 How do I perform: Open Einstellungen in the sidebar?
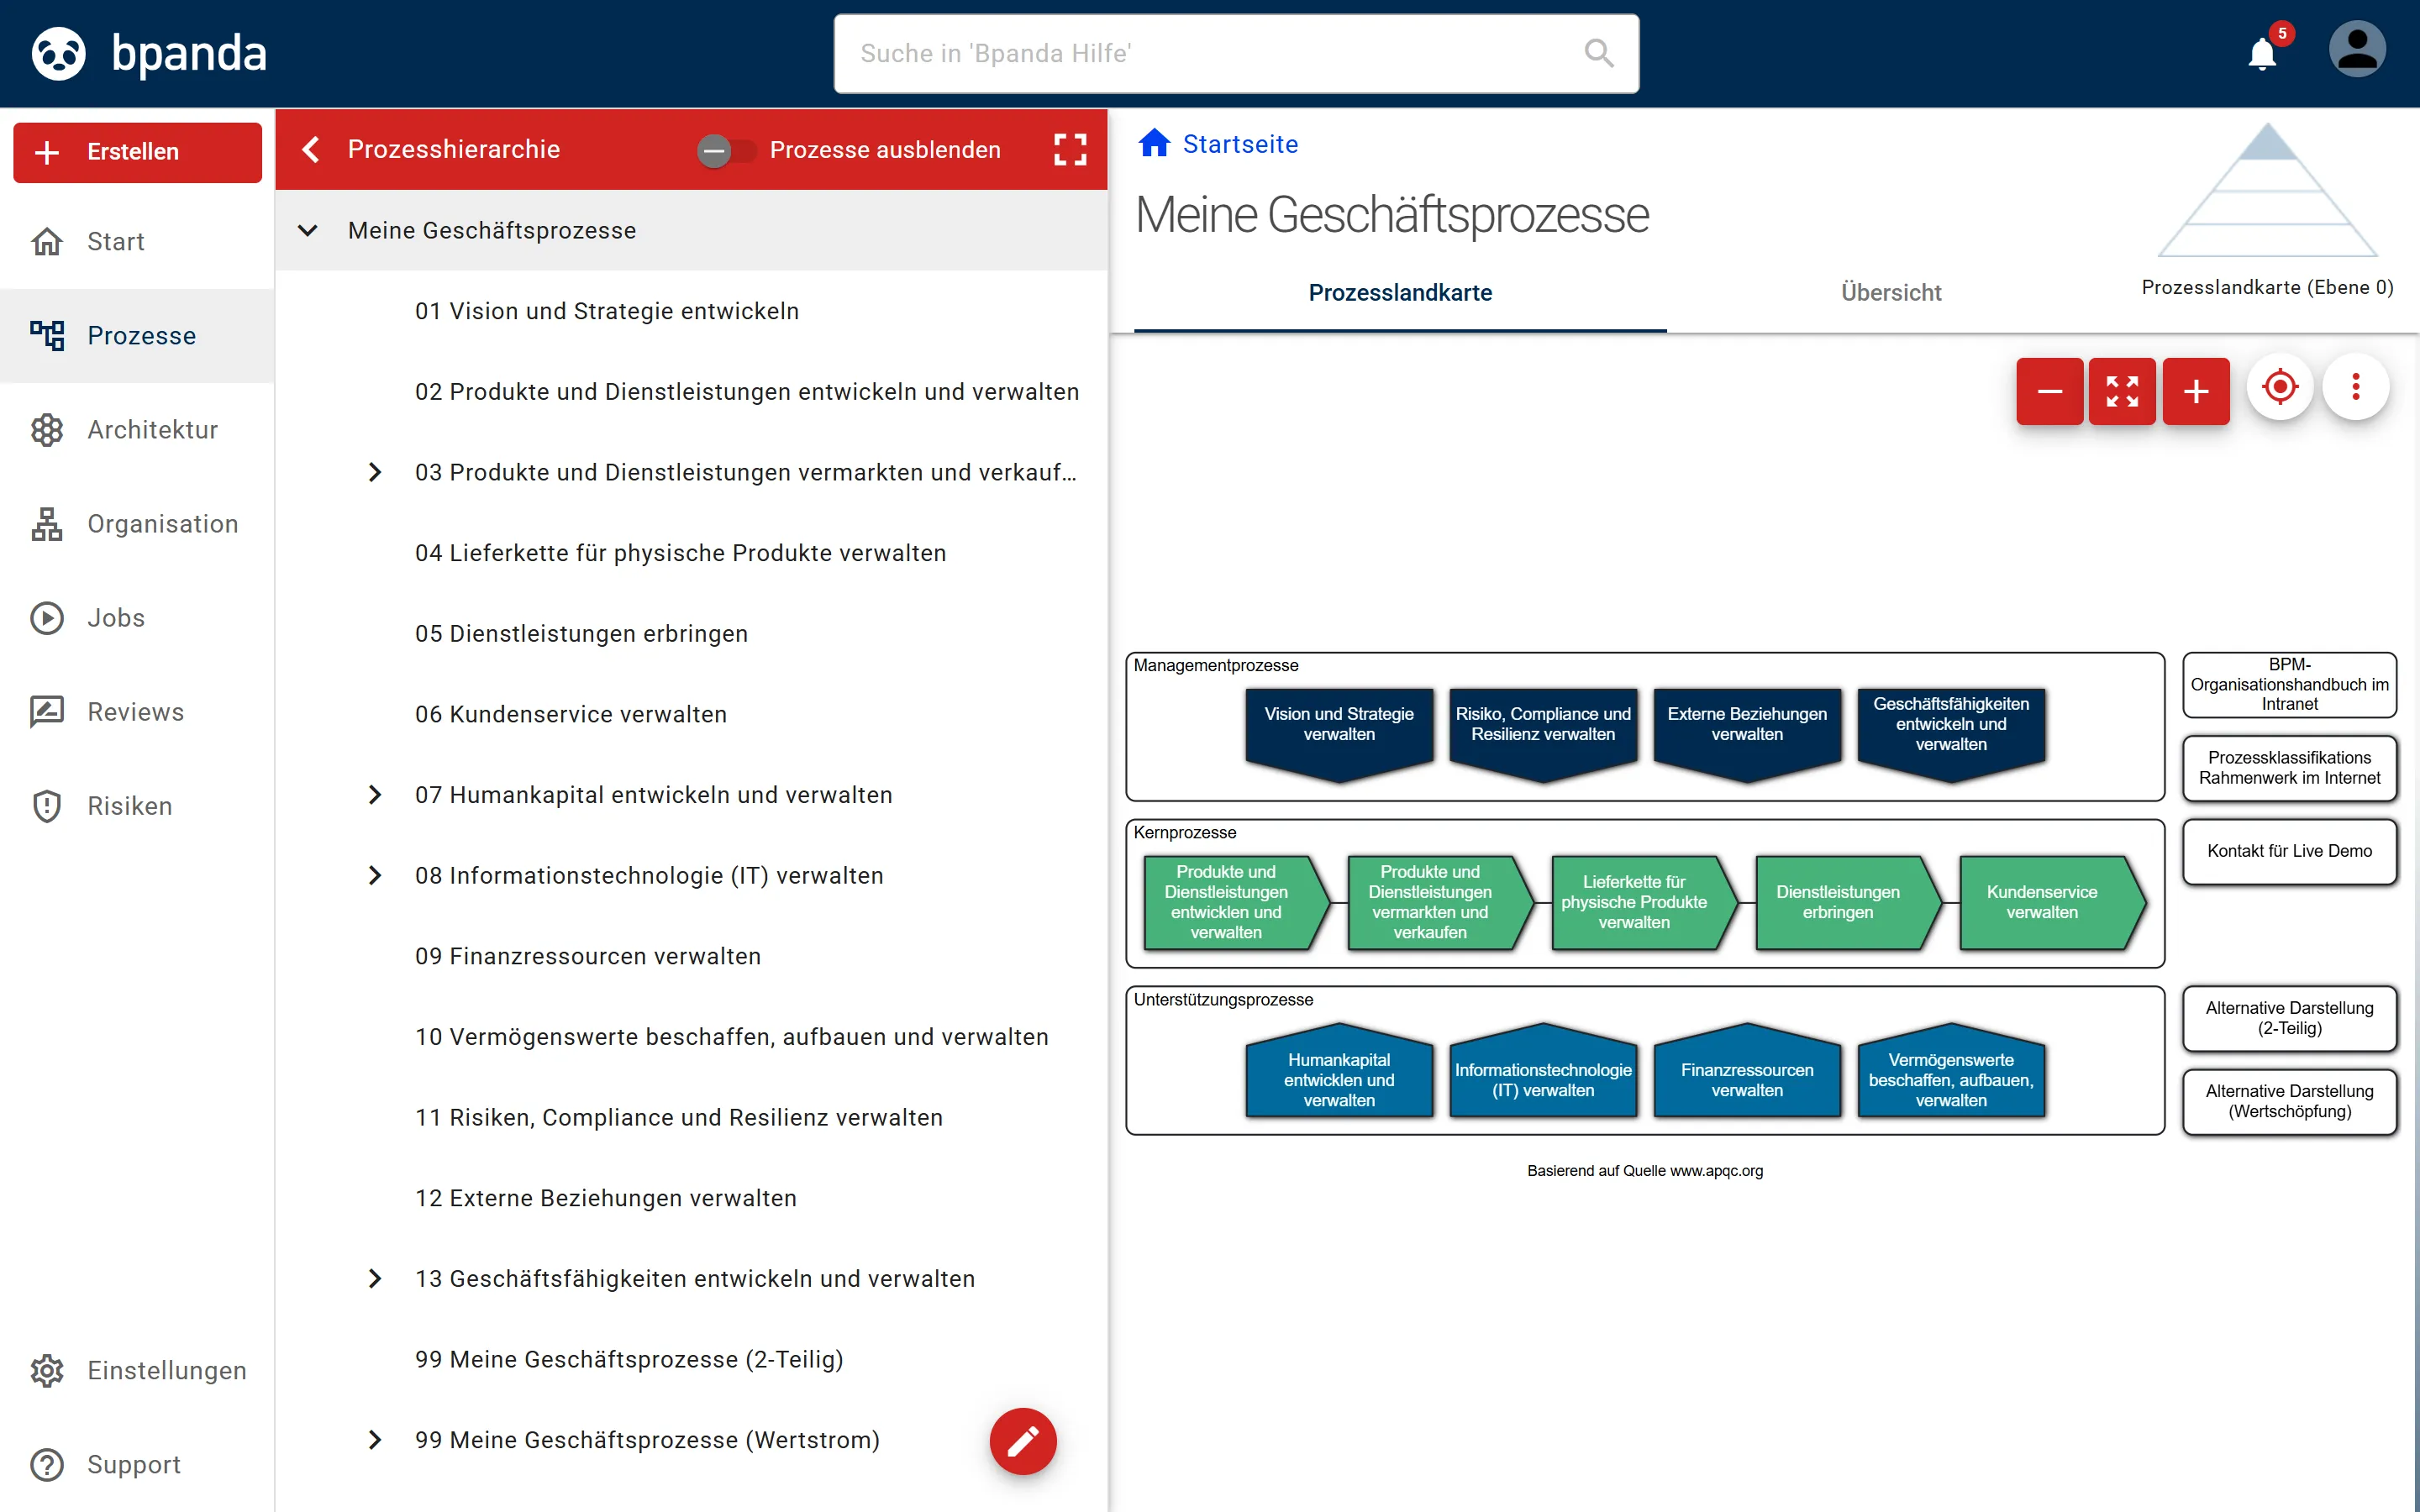tap(137, 1371)
